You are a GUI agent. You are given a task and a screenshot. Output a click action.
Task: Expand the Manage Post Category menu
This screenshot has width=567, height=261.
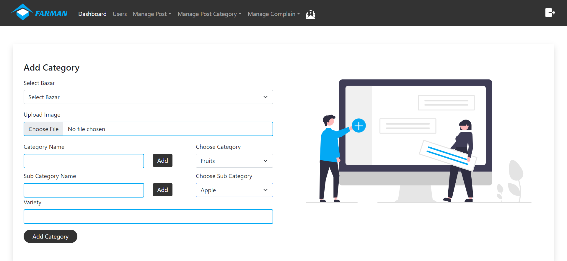click(210, 14)
